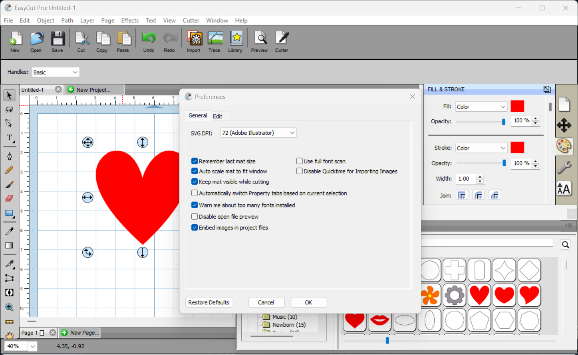Select the Rectangle shape tool
The image size is (578, 355).
click(x=9, y=213)
